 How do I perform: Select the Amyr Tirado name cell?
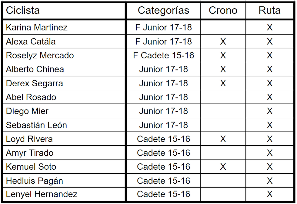pyautogui.click(x=30, y=153)
